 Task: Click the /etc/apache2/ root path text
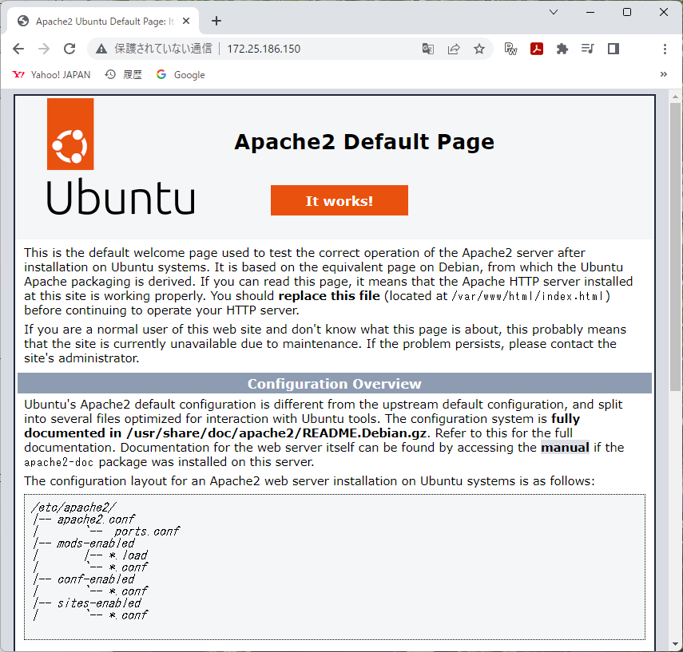[x=73, y=508]
